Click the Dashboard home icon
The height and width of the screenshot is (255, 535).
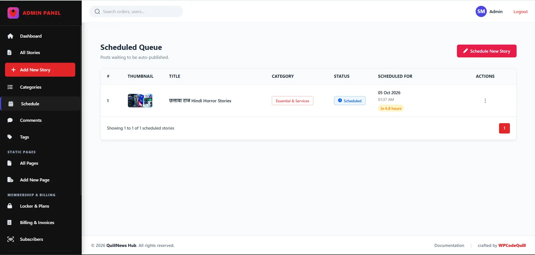tap(10, 36)
